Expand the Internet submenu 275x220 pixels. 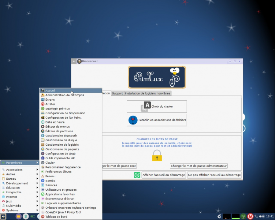point(20,197)
